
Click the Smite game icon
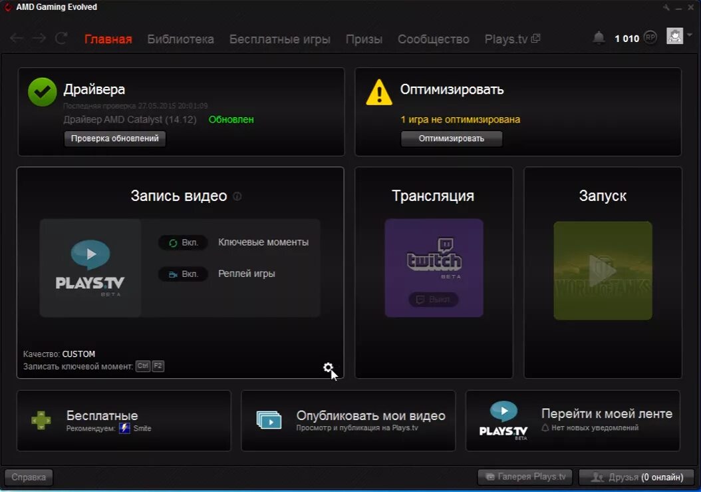tap(124, 429)
